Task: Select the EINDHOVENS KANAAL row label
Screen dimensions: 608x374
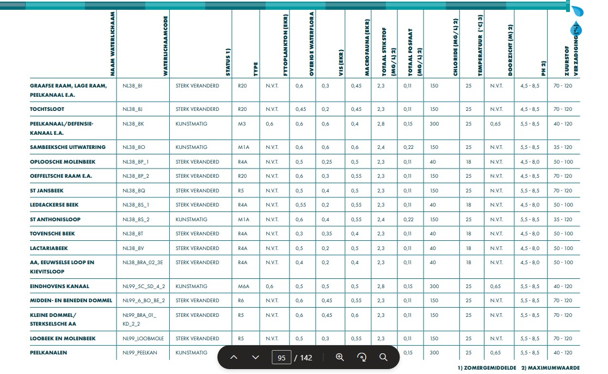Action: pos(59,286)
